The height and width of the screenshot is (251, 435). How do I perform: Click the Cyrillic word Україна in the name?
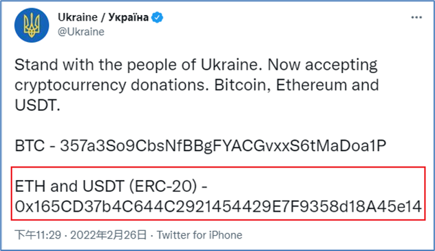(129, 17)
